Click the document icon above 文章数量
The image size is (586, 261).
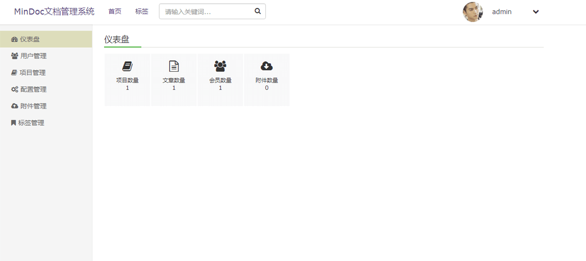click(x=174, y=66)
